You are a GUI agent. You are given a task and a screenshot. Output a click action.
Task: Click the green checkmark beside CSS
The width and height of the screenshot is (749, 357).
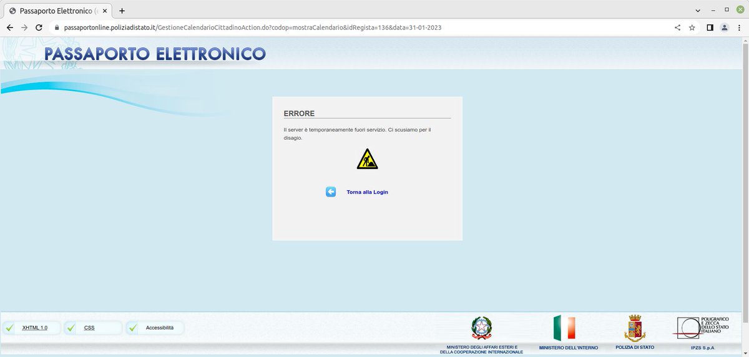click(71, 328)
